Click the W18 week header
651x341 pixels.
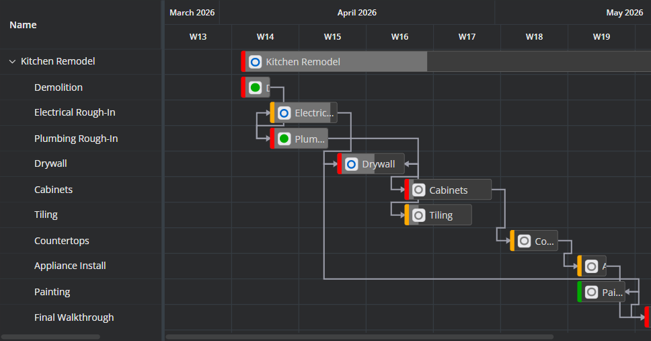click(535, 36)
